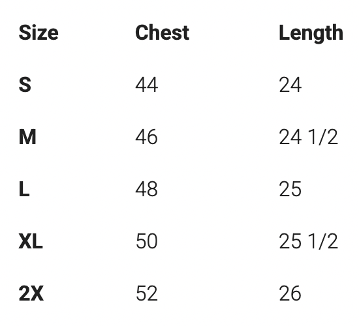Select the M size row label
This screenshot has height=326, width=359.
tap(27, 137)
